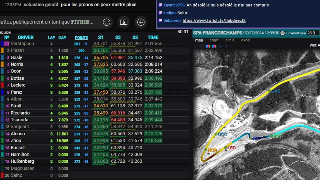
Task: Select the Norris driver name
Action: click(x=17, y=64)
